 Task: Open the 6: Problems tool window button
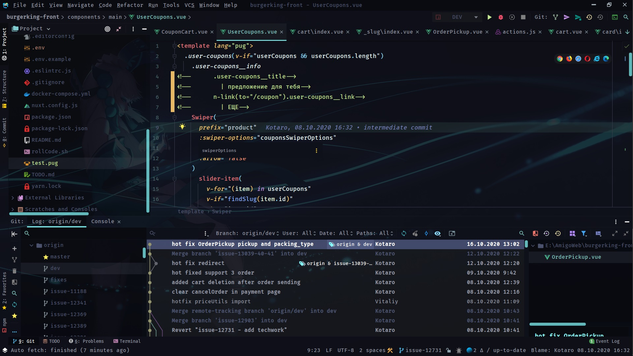coord(86,341)
